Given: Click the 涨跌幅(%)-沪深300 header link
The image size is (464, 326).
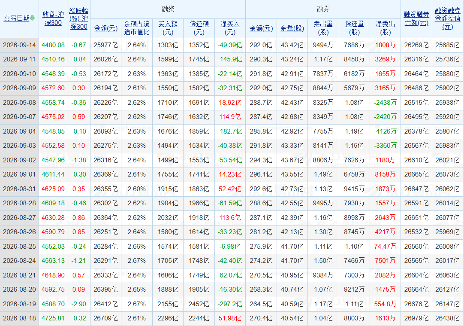Looking at the screenshot, I should click(79, 18).
